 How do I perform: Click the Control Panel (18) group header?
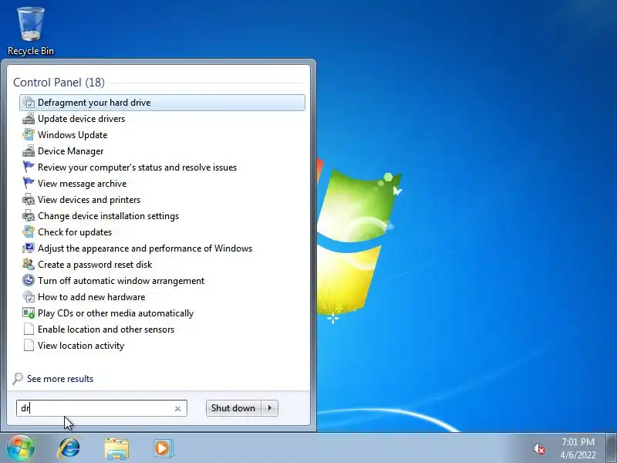click(59, 83)
